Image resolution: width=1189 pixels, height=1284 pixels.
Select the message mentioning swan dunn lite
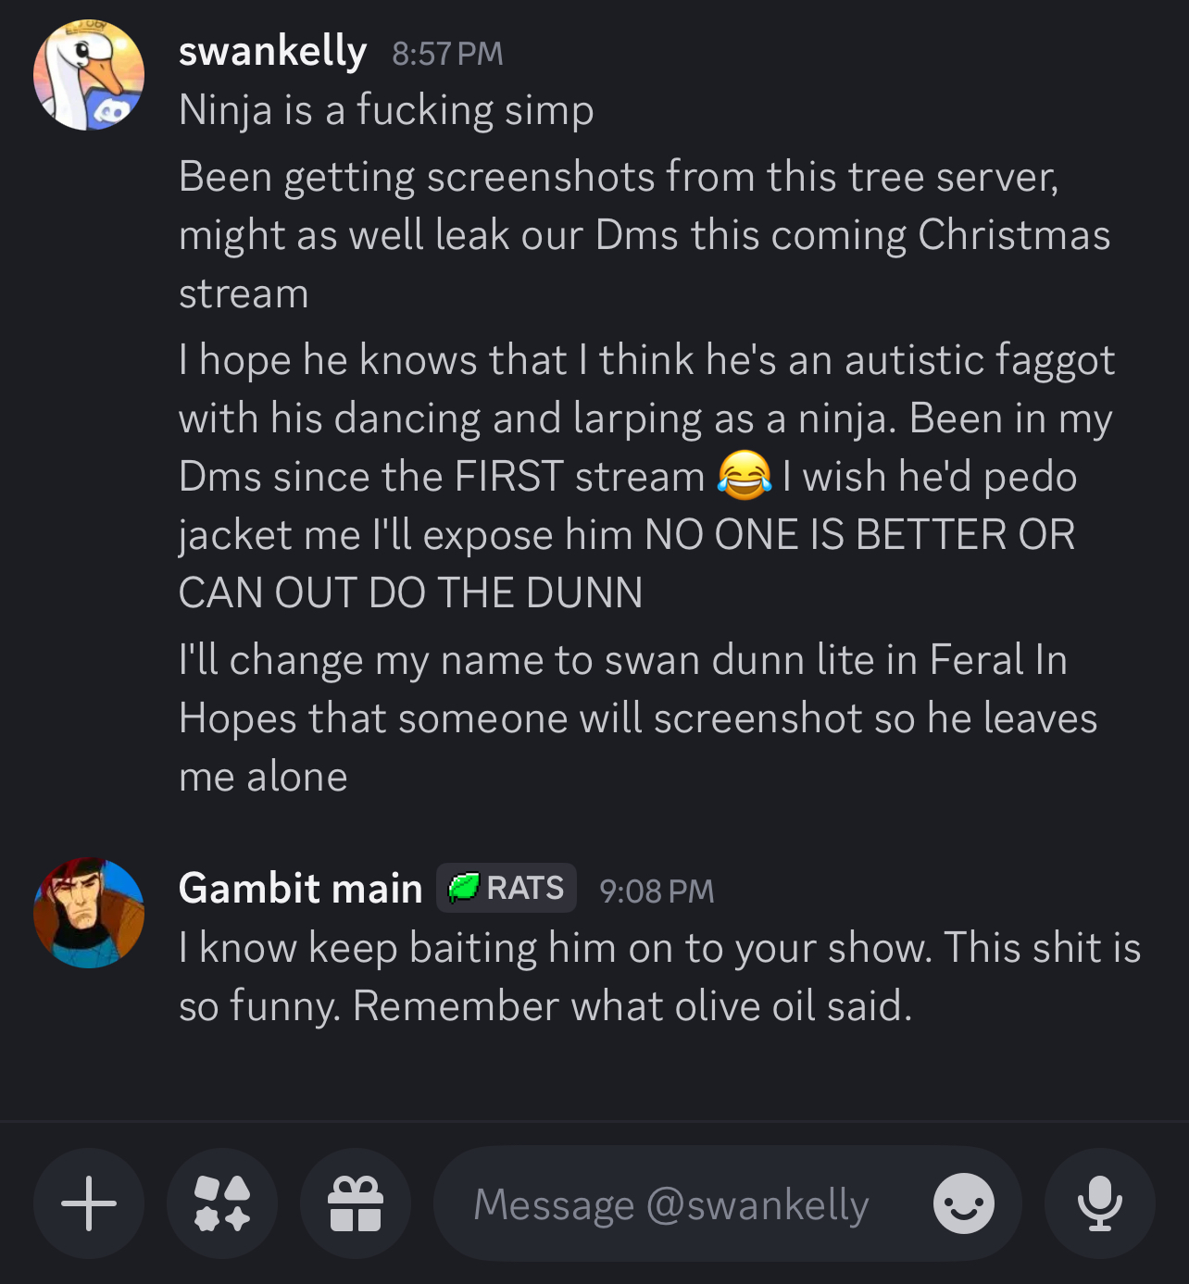coord(637,718)
